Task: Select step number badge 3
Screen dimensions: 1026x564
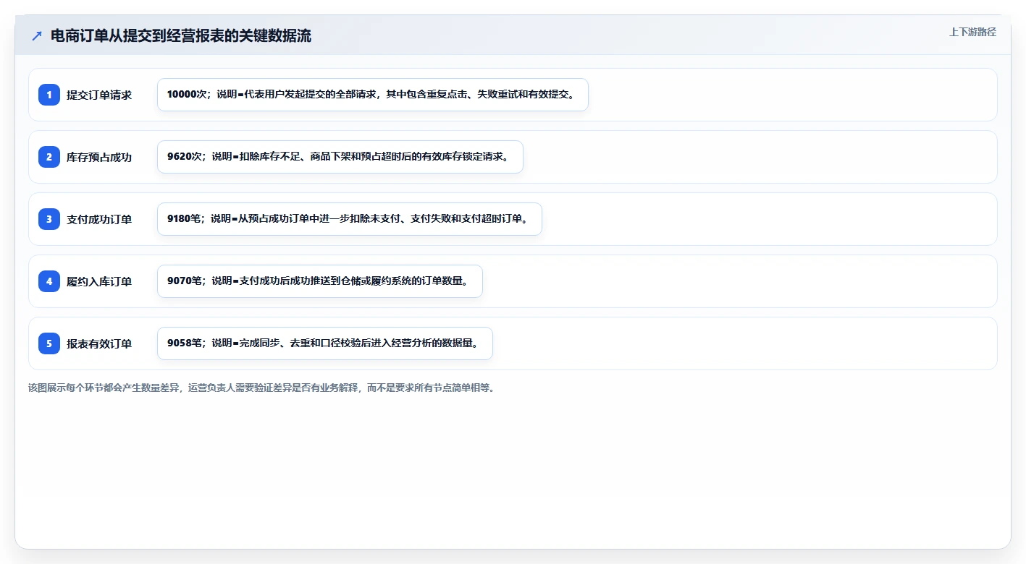Action: coord(49,219)
